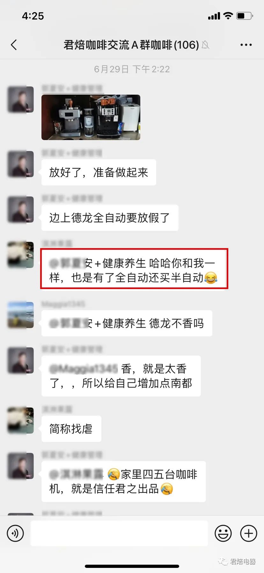Tap the muted bell icon by group title
Viewport: 264px width, 573px height.
[206, 45]
